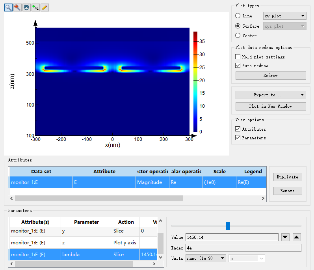
Task: Export the plot as JPG
Action: tap(26, 7)
